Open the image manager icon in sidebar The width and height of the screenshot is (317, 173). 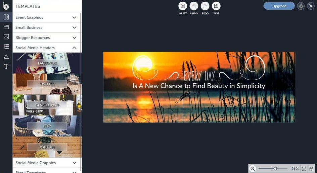(x=6, y=37)
